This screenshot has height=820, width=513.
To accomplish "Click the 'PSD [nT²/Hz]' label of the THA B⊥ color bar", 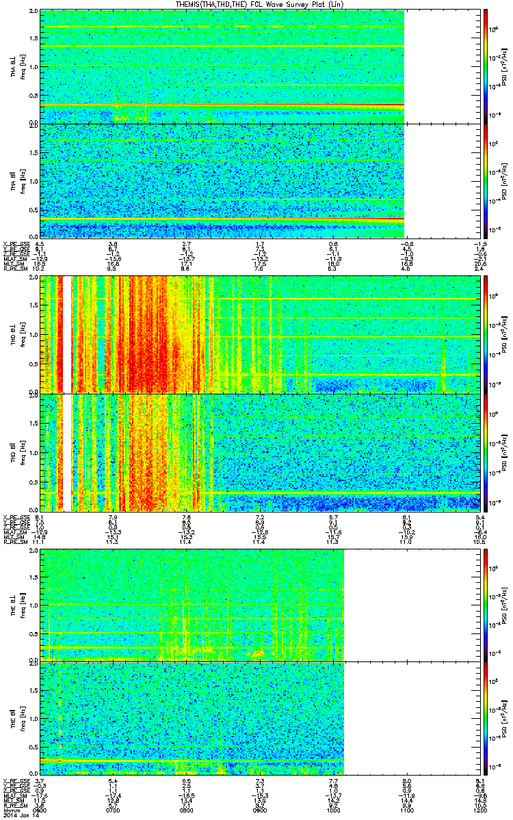I will coord(505,66).
